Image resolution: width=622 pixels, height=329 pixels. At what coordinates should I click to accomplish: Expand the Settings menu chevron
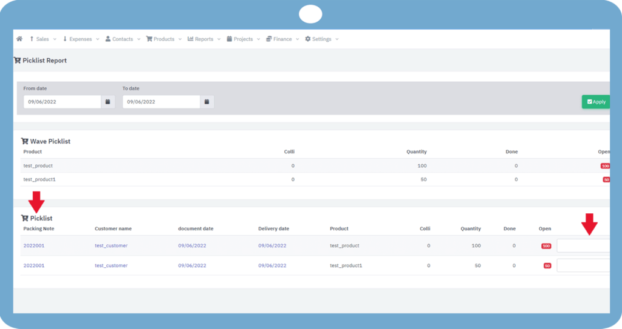(337, 39)
